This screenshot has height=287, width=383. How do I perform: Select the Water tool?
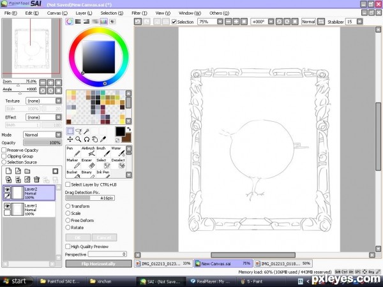click(x=118, y=151)
